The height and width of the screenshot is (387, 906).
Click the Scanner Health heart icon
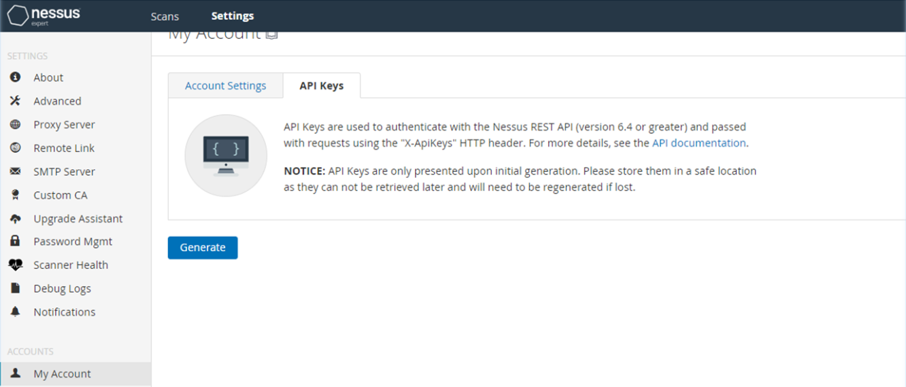tap(15, 265)
